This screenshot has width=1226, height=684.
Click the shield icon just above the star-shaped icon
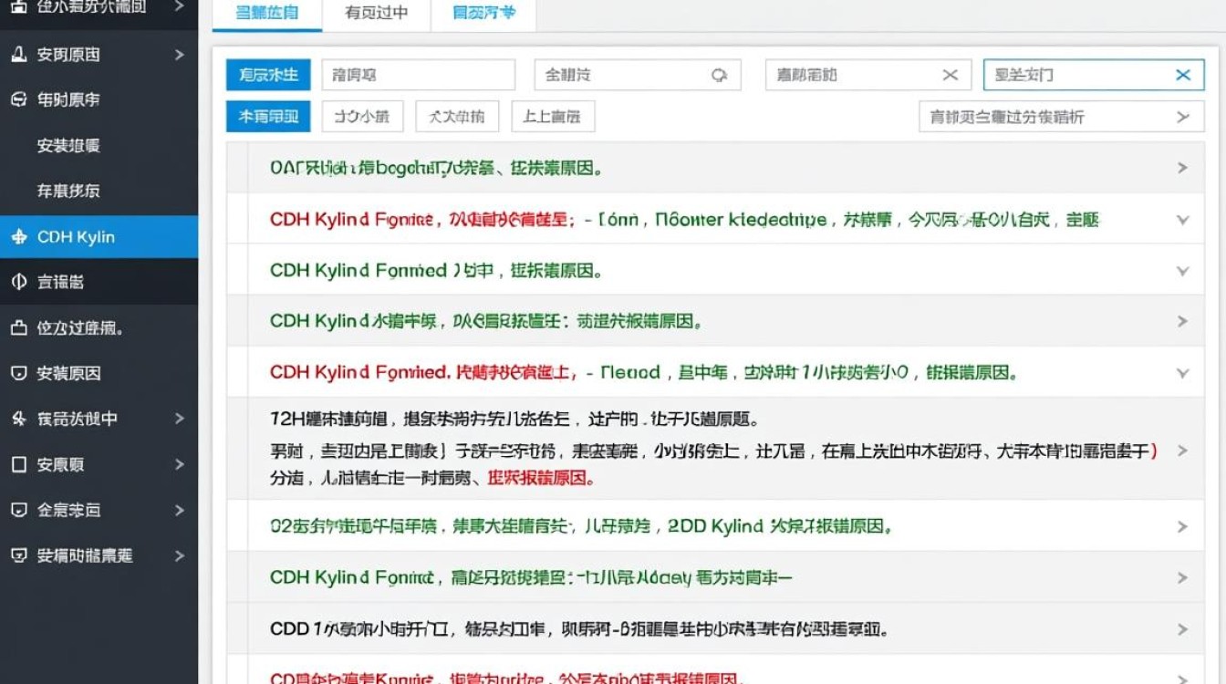pyautogui.click(x=18, y=373)
